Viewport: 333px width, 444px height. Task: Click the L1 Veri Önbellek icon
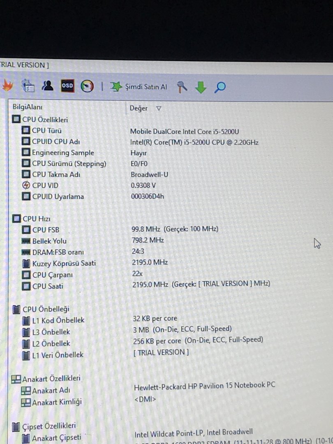26,355
